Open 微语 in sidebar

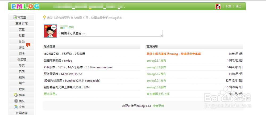[22, 53]
